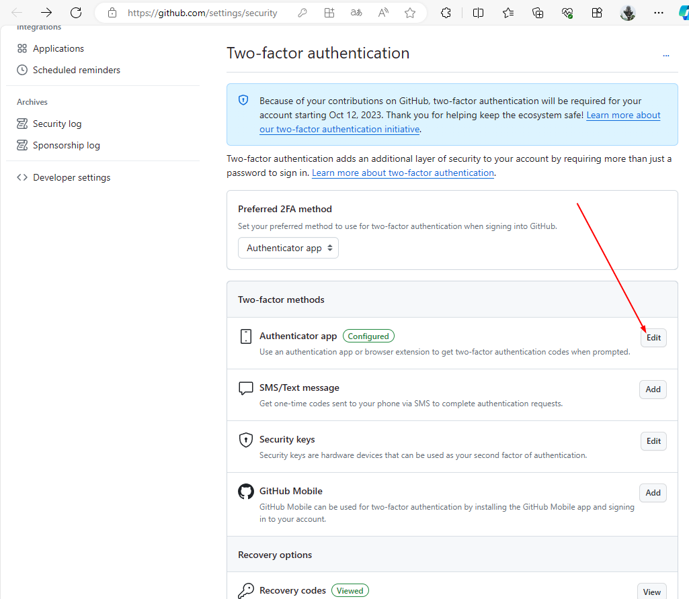Click the clock icon for Scheduled reminders
Image resolution: width=689 pixels, height=599 pixels.
click(x=22, y=70)
